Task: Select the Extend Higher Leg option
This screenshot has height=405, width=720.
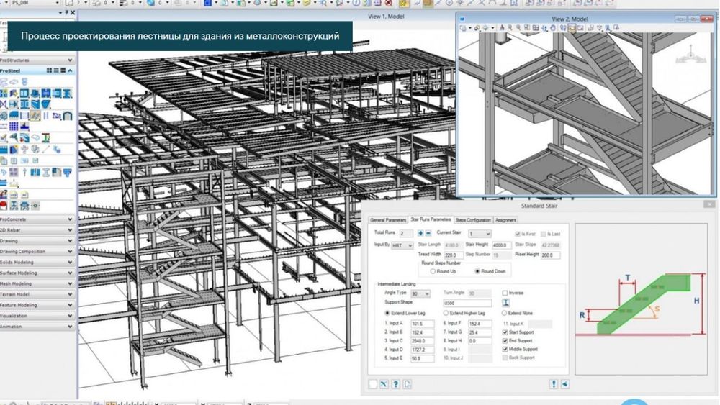Action: click(444, 314)
